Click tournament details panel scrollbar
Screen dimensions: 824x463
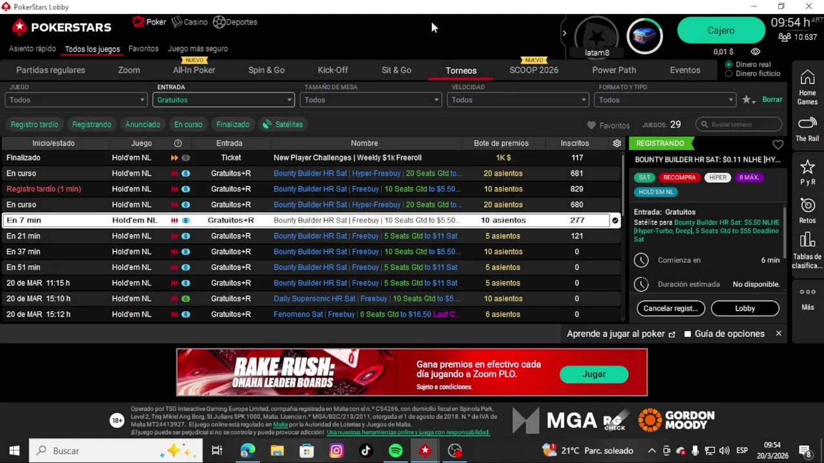click(785, 232)
